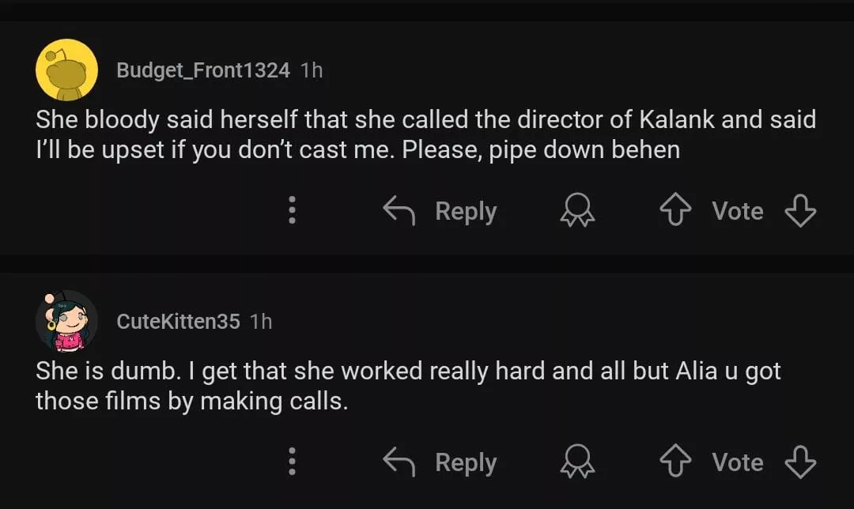854x509 pixels.
Task: Click the Vote label on CuteKitten35's comment
Action: pos(737,462)
